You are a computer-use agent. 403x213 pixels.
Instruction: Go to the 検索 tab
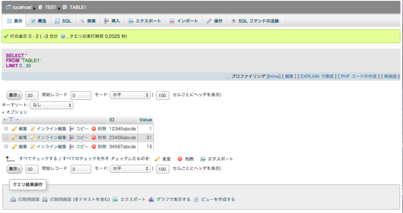pyautogui.click(x=87, y=21)
